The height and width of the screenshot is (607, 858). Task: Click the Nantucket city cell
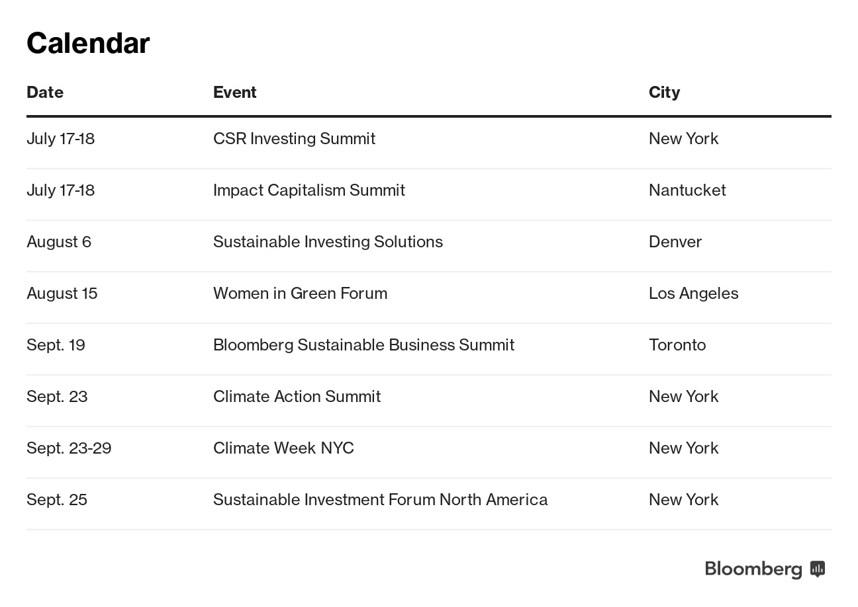click(687, 190)
